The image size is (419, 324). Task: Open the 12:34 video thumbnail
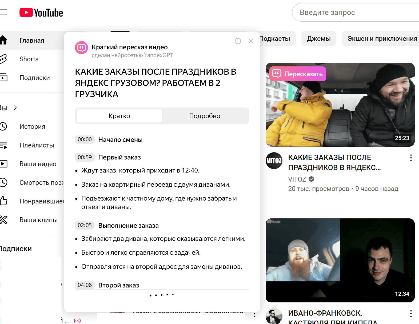(x=340, y=260)
